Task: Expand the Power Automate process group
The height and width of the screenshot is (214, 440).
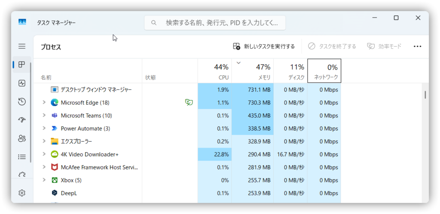Action: [x=44, y=128]
